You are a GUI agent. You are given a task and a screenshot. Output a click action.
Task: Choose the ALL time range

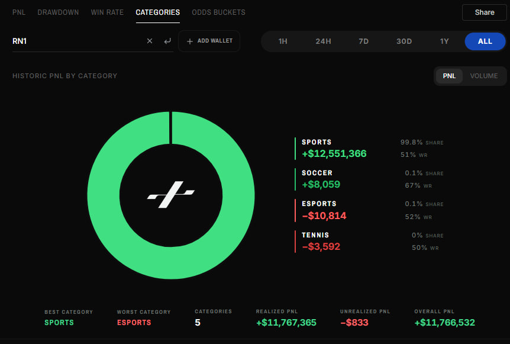click(485, 41)
